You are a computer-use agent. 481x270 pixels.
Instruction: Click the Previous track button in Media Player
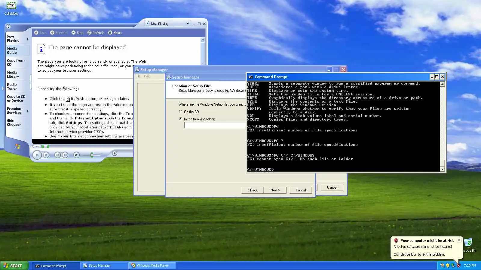coord(57,155)
